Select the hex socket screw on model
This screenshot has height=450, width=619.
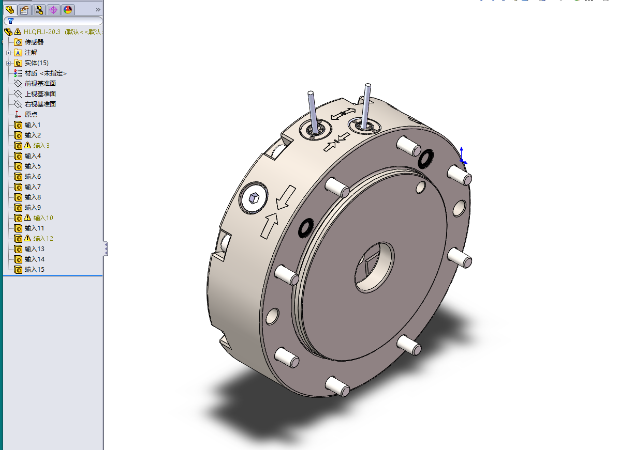pos(254,197)
